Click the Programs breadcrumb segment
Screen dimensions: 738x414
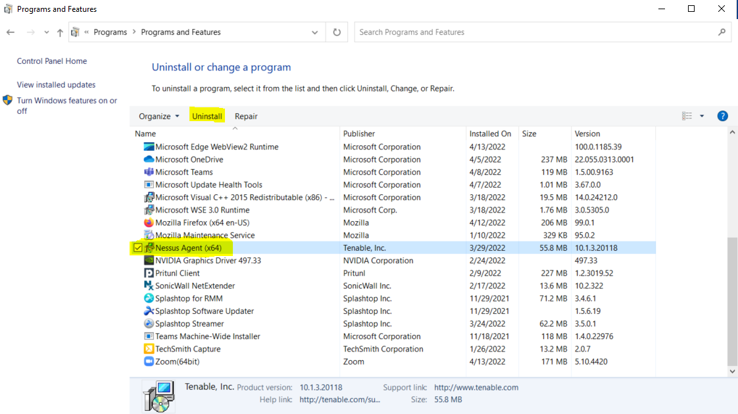click(110, 32)
